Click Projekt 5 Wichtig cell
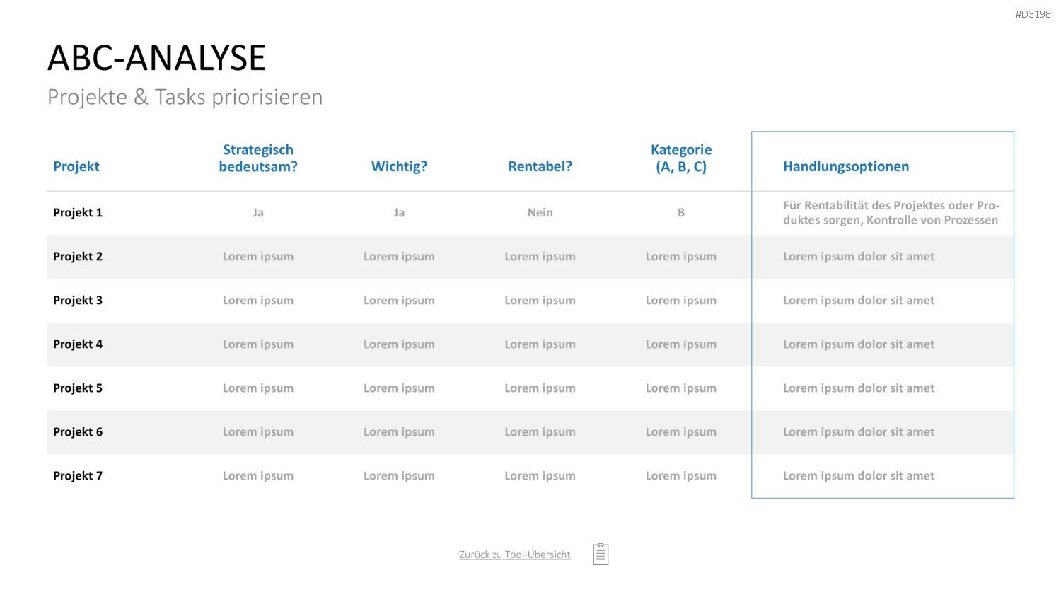The width and height of the screenshot is (1061, 597). pyautogui.click(x=399, y=388)
